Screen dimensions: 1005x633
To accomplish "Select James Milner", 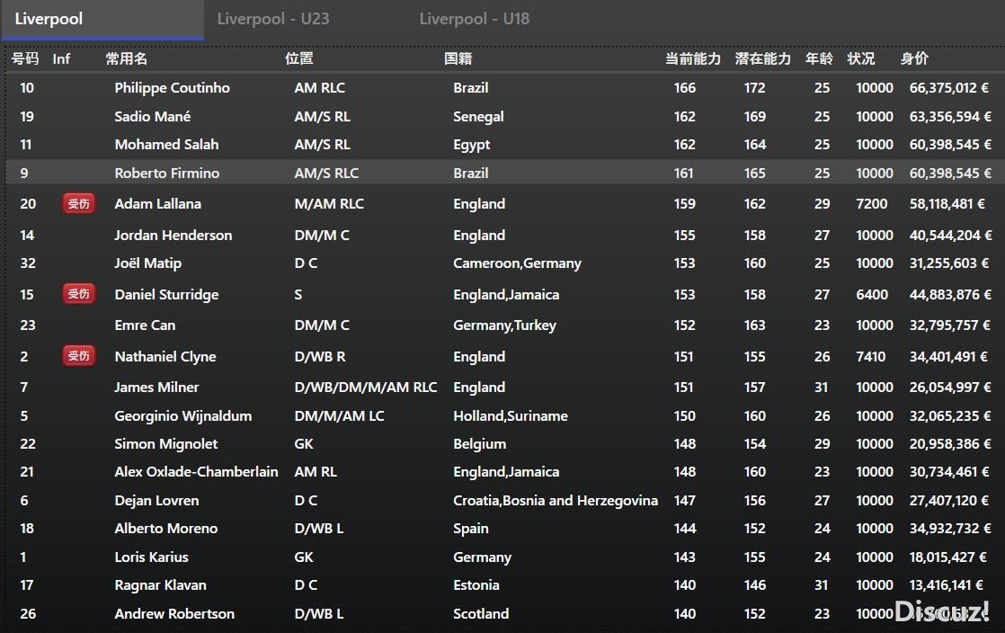I will tap(156, 388).
